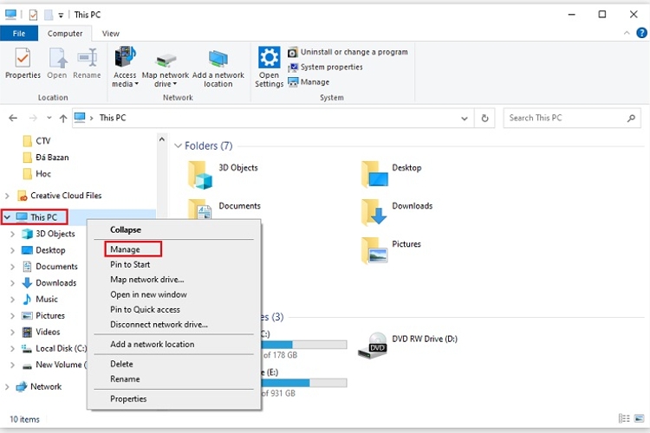Screen dimensions: 650x433
Task: Expand Creative Cloud Files node
Action: [7, 196]
